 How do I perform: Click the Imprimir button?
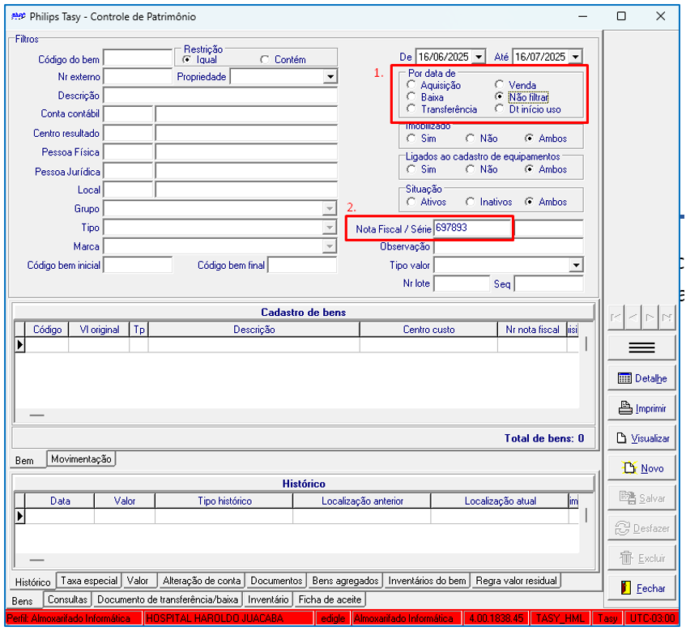tap(641, 408)
